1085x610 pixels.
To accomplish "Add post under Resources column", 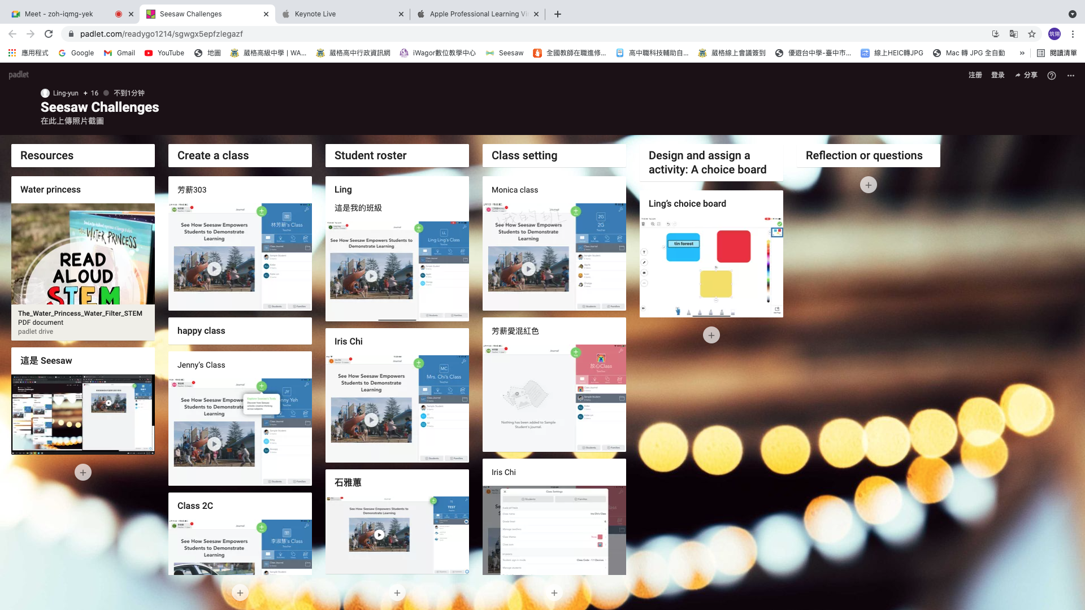I will click(x=83, y=472).
